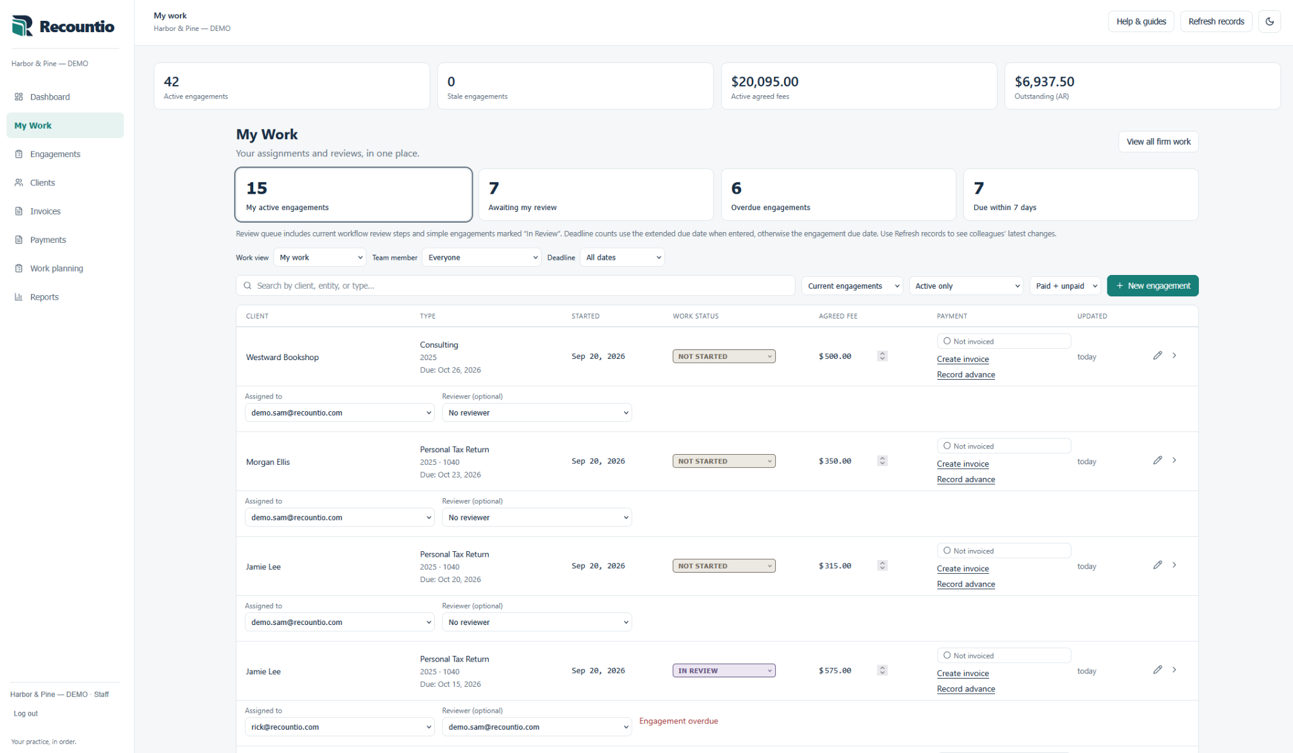Open assignee rick@recountio.com dropdown
The height and width of the screenshot is (753, 1293).
point(340,727)
